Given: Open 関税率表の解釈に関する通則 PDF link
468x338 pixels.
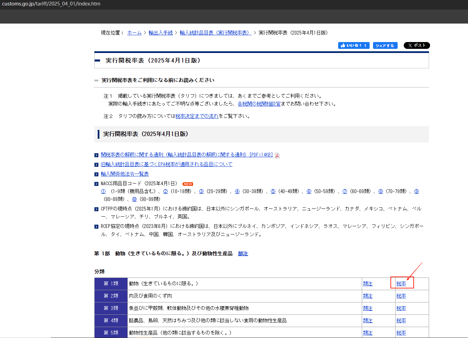Looking at the screenshot, I should tap(187, 155).
